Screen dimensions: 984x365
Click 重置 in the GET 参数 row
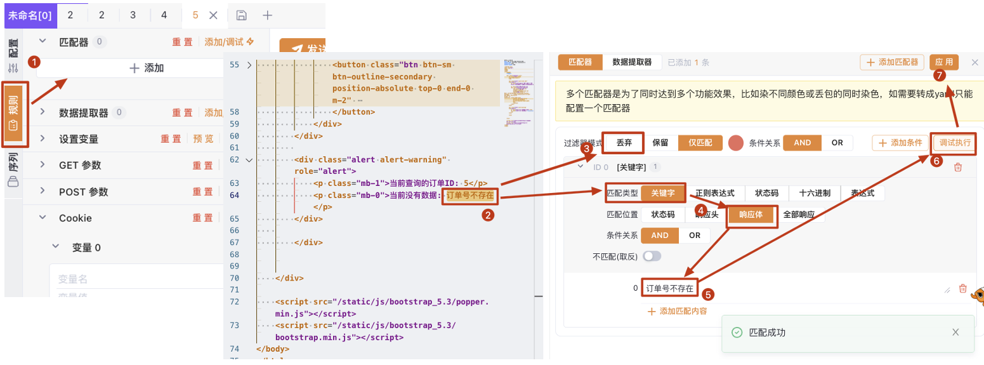[x=202, y=165]
